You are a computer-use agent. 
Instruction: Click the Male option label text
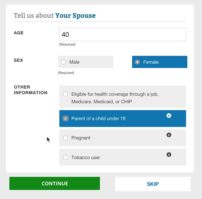pos(74,62)
